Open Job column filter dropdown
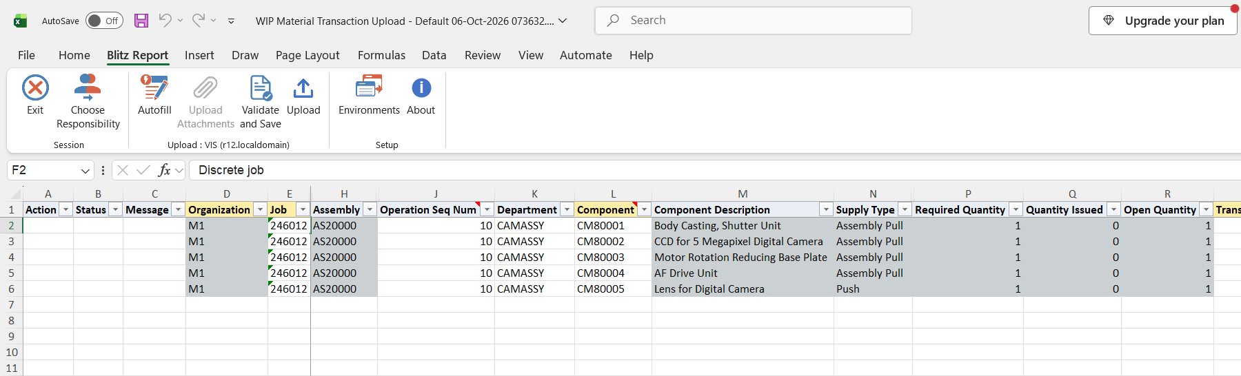Viewport: 1241px width, 376px height. (x=303, y=209)
